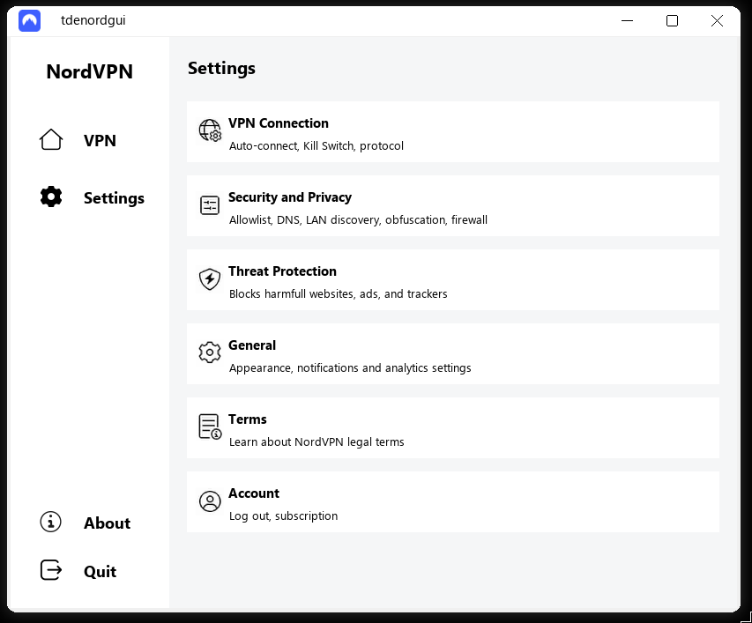The height and width of the screenshot is (623, 752).
Task: Click 'Learn about NordVPN legal terms' text
Action: 316,441
